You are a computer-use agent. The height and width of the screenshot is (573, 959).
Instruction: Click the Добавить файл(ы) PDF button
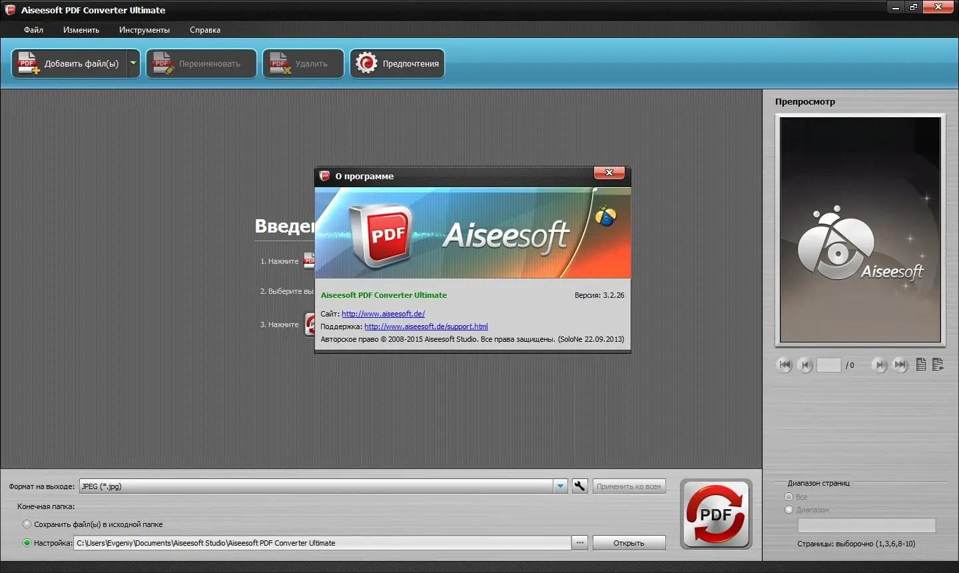[x=69, y=63]
